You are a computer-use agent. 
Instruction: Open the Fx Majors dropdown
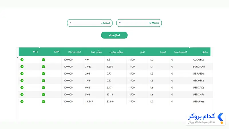click(139, 23)
